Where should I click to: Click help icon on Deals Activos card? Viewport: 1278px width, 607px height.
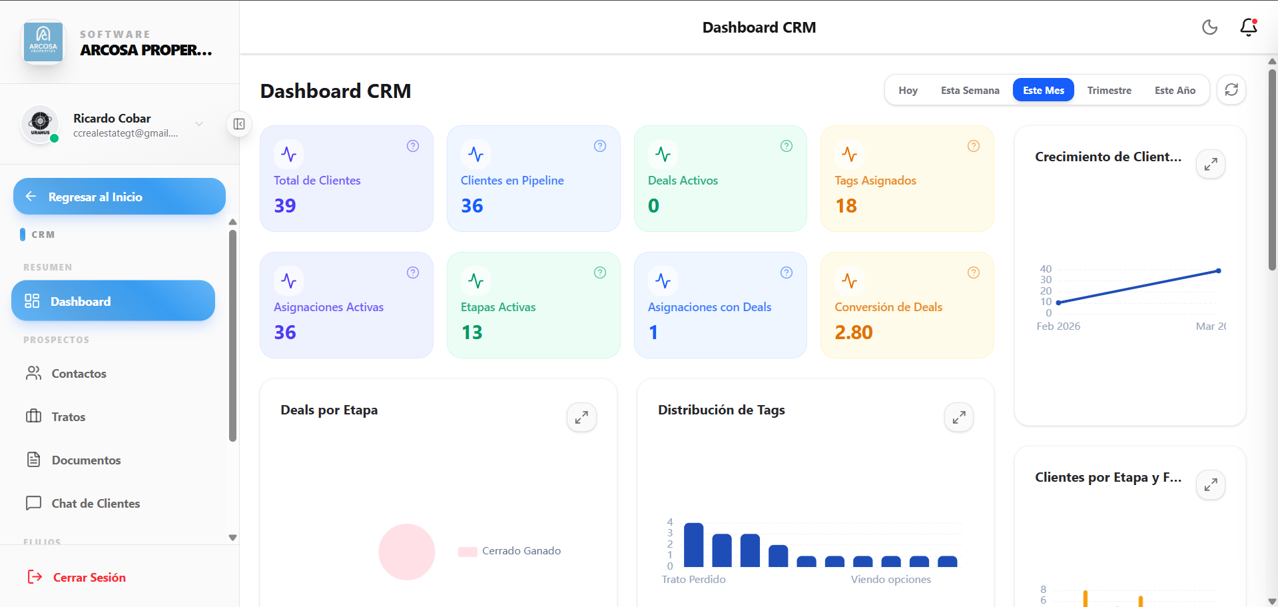coord(787,146)
